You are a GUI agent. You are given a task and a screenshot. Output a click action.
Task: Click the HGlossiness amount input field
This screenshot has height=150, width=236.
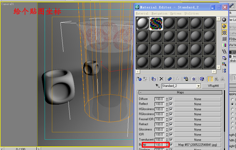click(x=160, y=109)
